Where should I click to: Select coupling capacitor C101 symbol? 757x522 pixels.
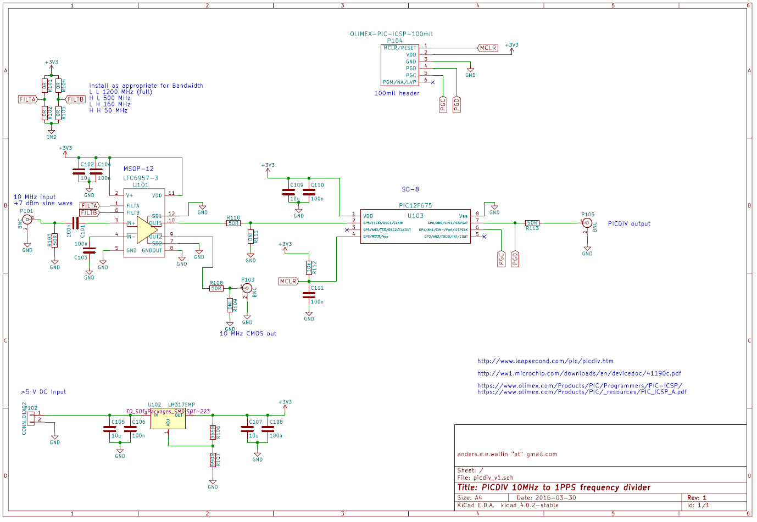(x=75, y=223)
